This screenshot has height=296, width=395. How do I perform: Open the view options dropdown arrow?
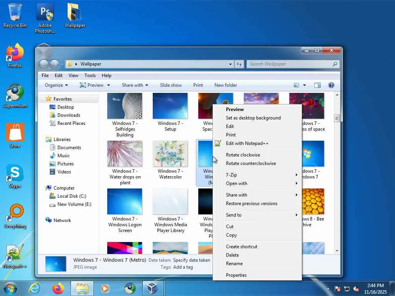pos(304,85)
